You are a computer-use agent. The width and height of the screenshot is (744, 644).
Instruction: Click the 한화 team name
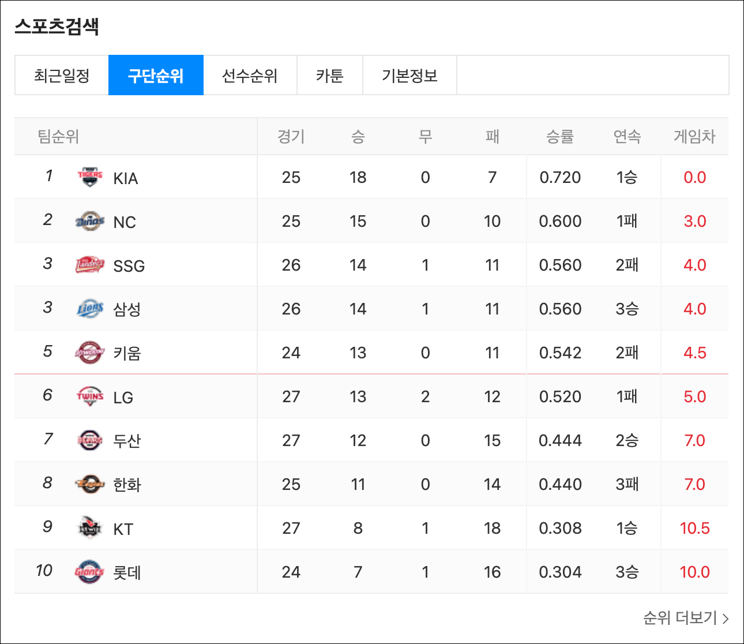pos(127,485)
